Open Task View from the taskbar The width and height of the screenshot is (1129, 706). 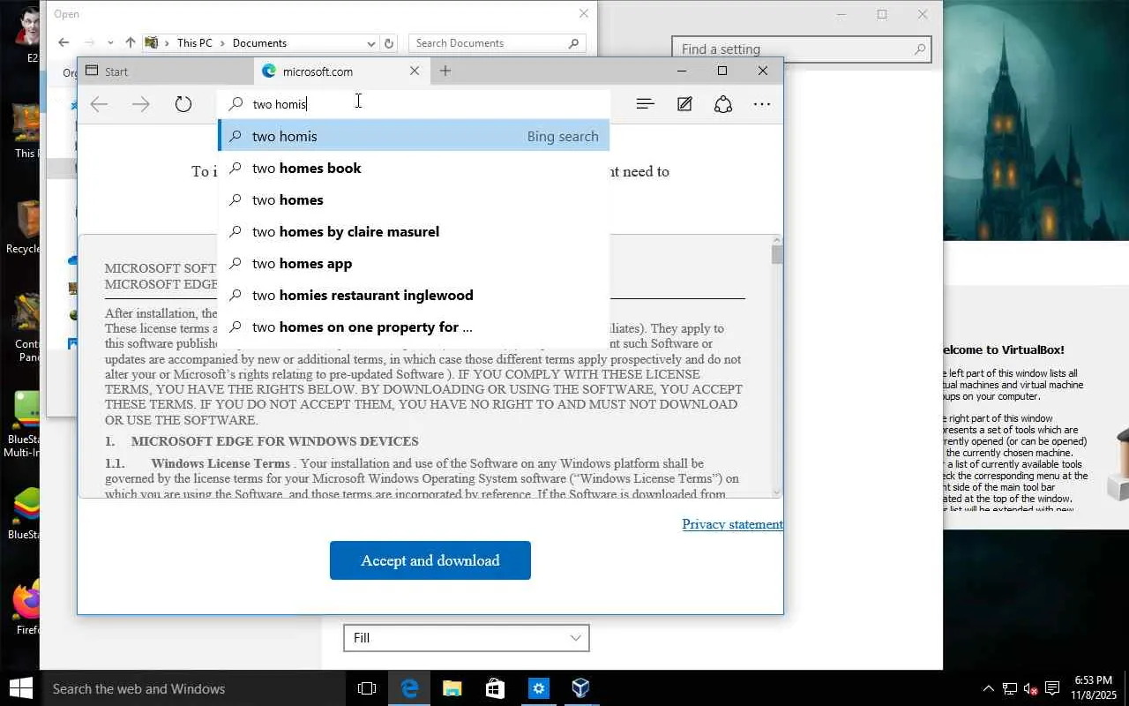point(367,688)
